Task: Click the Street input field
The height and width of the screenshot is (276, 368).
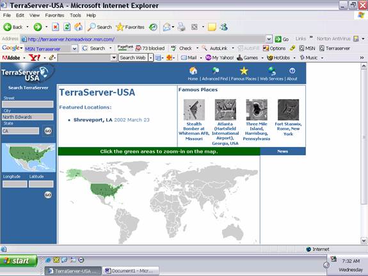Action: pos(28,104)
